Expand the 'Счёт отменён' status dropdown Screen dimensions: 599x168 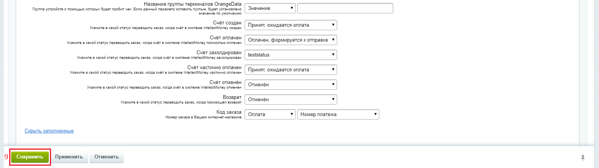pos(290,85)
